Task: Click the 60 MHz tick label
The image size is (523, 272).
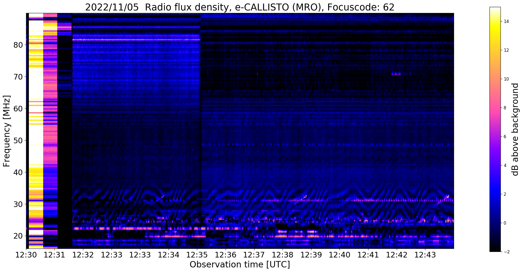Action: [x=18, y=109]
